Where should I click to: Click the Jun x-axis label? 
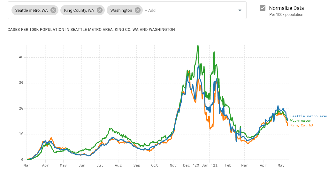(82, 165)
